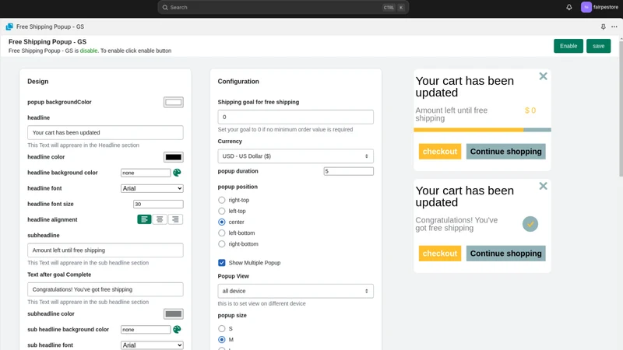The height and width of the screenshot is (350, 623).
Task: Select right-top popup position
Action: [222, 200]
